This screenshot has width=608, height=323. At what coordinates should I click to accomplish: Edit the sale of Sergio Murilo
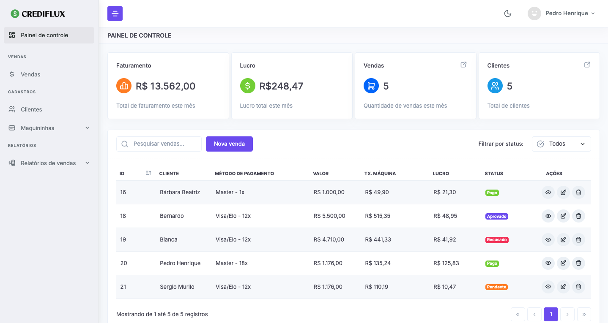point(563,287)
